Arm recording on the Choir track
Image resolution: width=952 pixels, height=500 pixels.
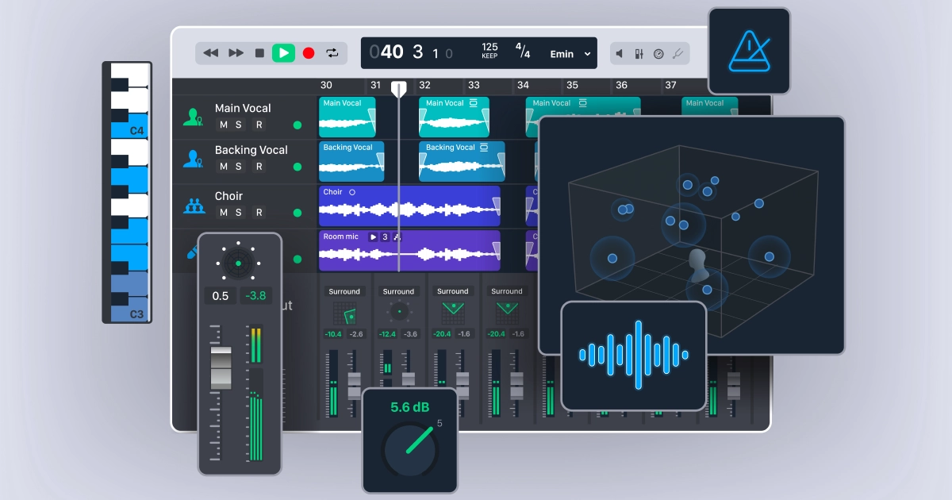tap(259, 212)
